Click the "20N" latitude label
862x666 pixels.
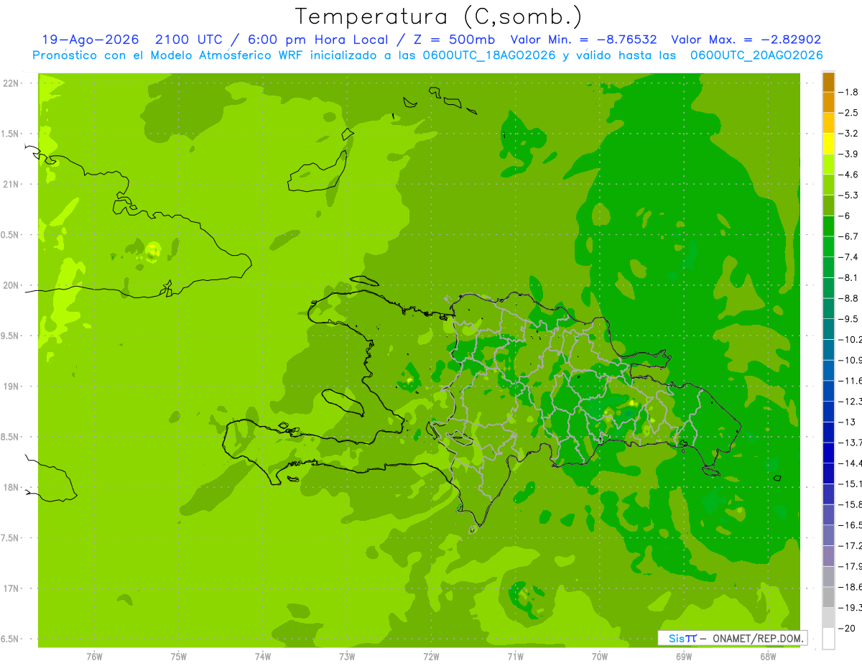(10, 285)
